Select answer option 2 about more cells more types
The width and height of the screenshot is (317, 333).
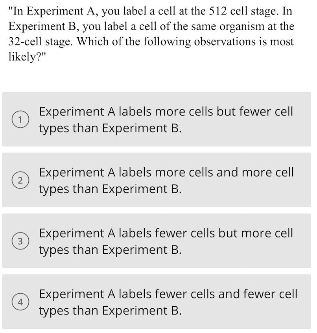click(x=157, y=181)
